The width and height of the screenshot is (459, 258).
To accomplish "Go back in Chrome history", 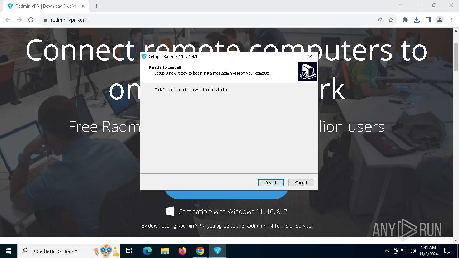I will (x=8, y=20).
